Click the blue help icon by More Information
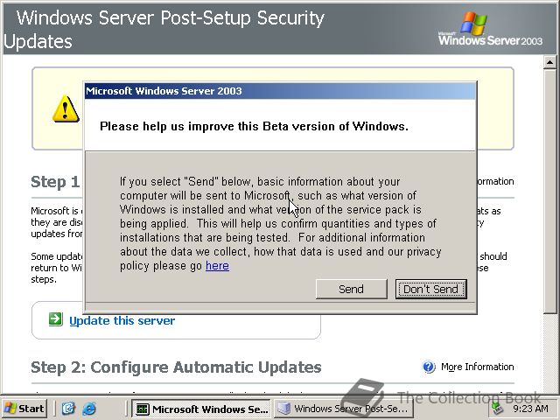The width and height of the screenshot is (560, 420). coord(429,367)
